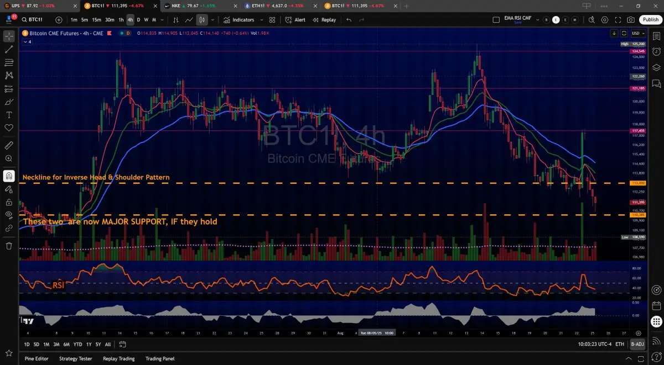Take a chart snapshot with camera
Viewport: 664px width, 365px height.
(631, 20)
